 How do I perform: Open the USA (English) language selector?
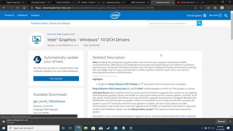(x=196, y=15)
